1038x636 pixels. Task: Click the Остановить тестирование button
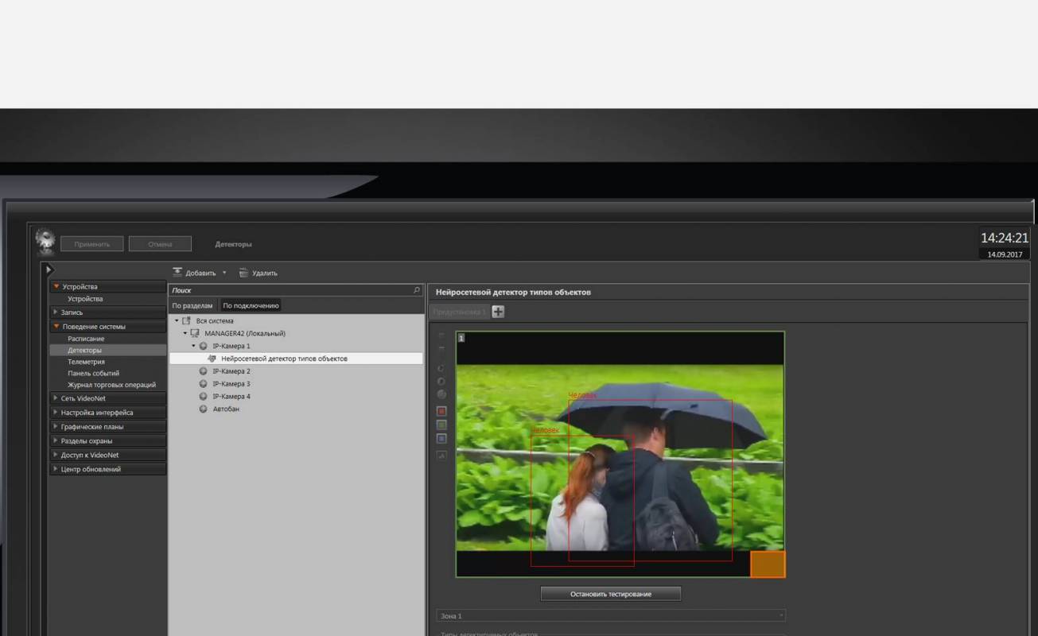611,594
